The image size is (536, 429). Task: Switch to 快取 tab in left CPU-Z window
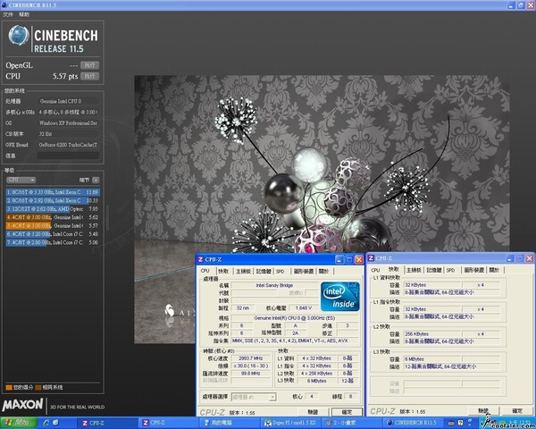tap(223, 272)
